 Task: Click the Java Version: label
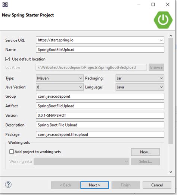(x=16, y=87)
